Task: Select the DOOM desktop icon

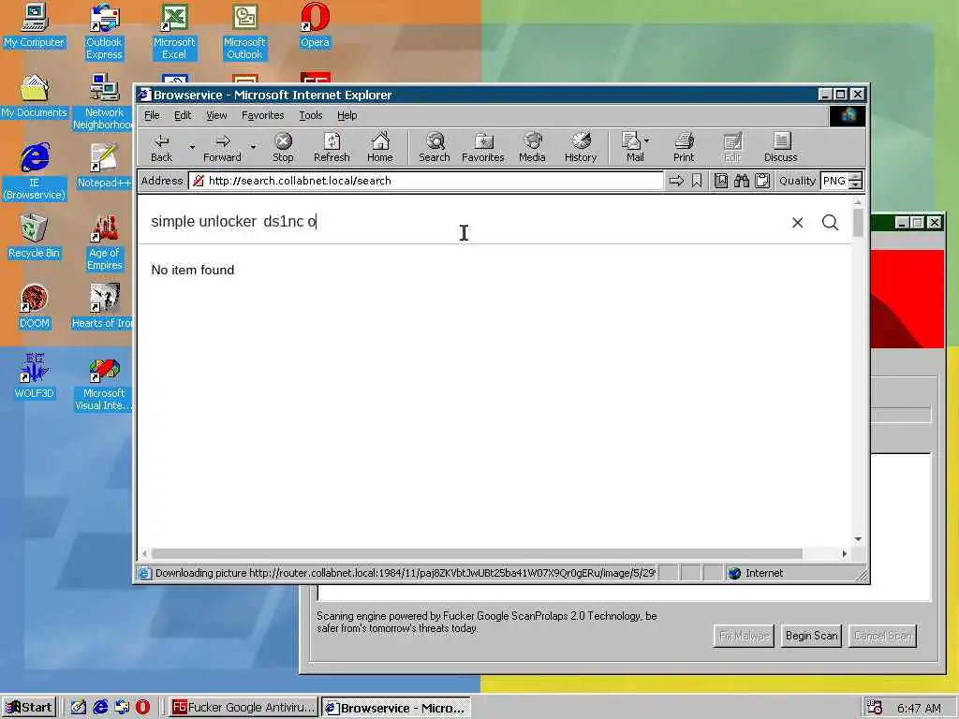Action: [34, 307]
